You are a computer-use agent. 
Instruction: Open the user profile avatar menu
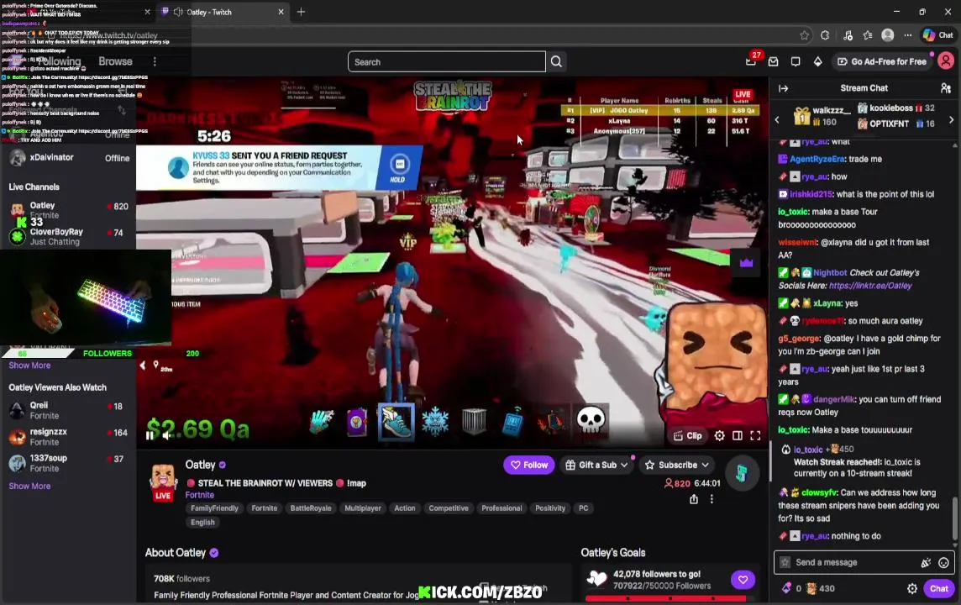[x=946, y=61]
